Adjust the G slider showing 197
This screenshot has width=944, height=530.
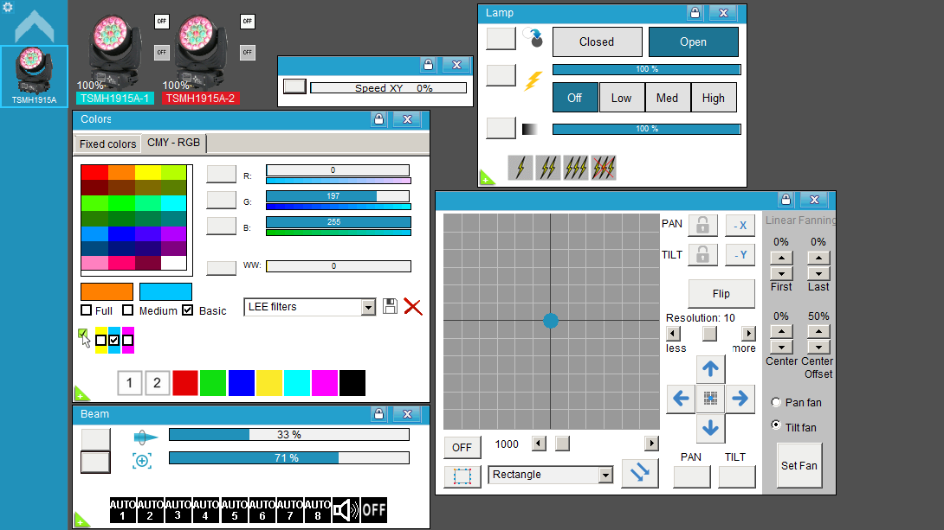coord(338,196)
